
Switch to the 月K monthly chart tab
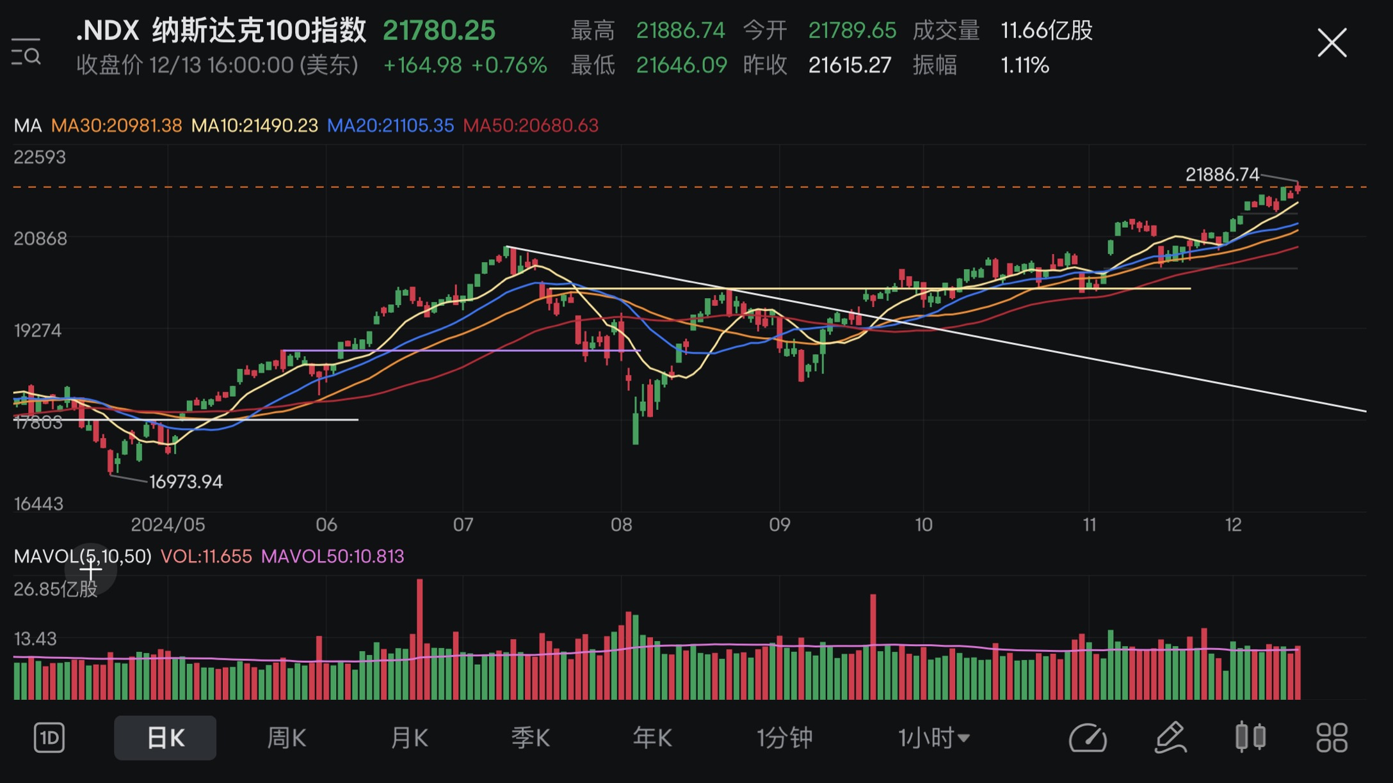click(x=408, y=738)
